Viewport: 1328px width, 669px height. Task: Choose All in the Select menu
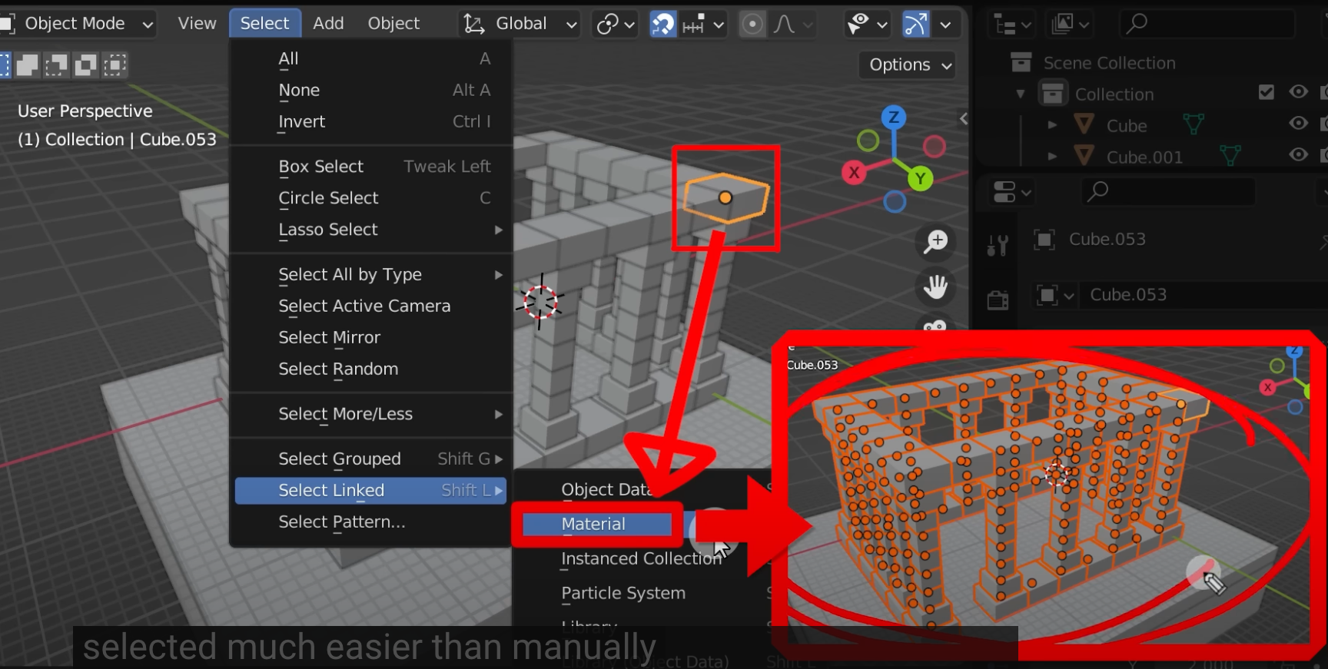pos(370,58)
